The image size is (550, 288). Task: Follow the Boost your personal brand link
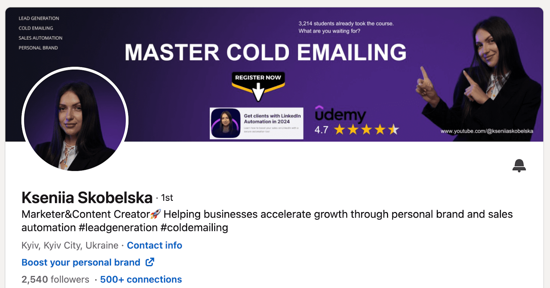point(81,263)
